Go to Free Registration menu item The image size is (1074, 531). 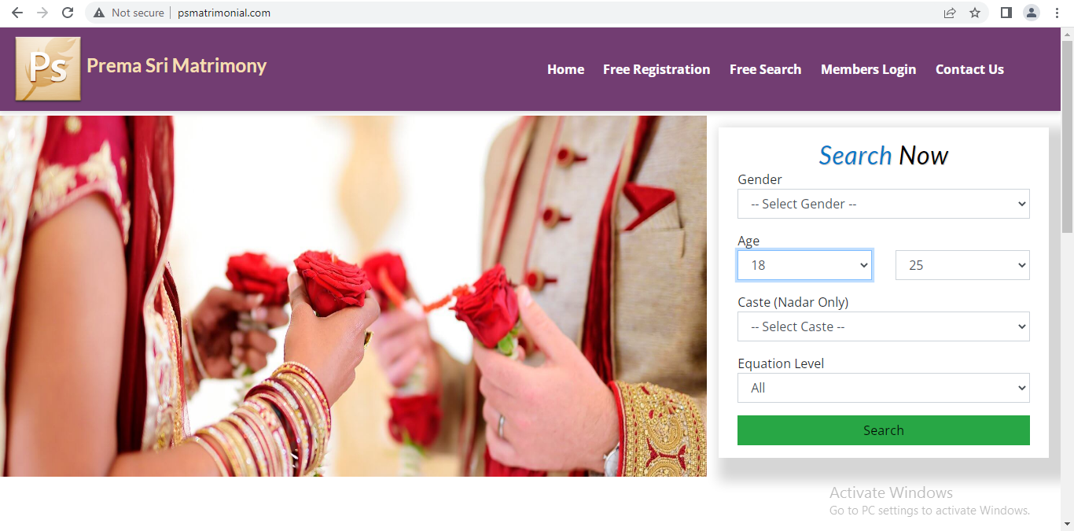tap(657, 69)
